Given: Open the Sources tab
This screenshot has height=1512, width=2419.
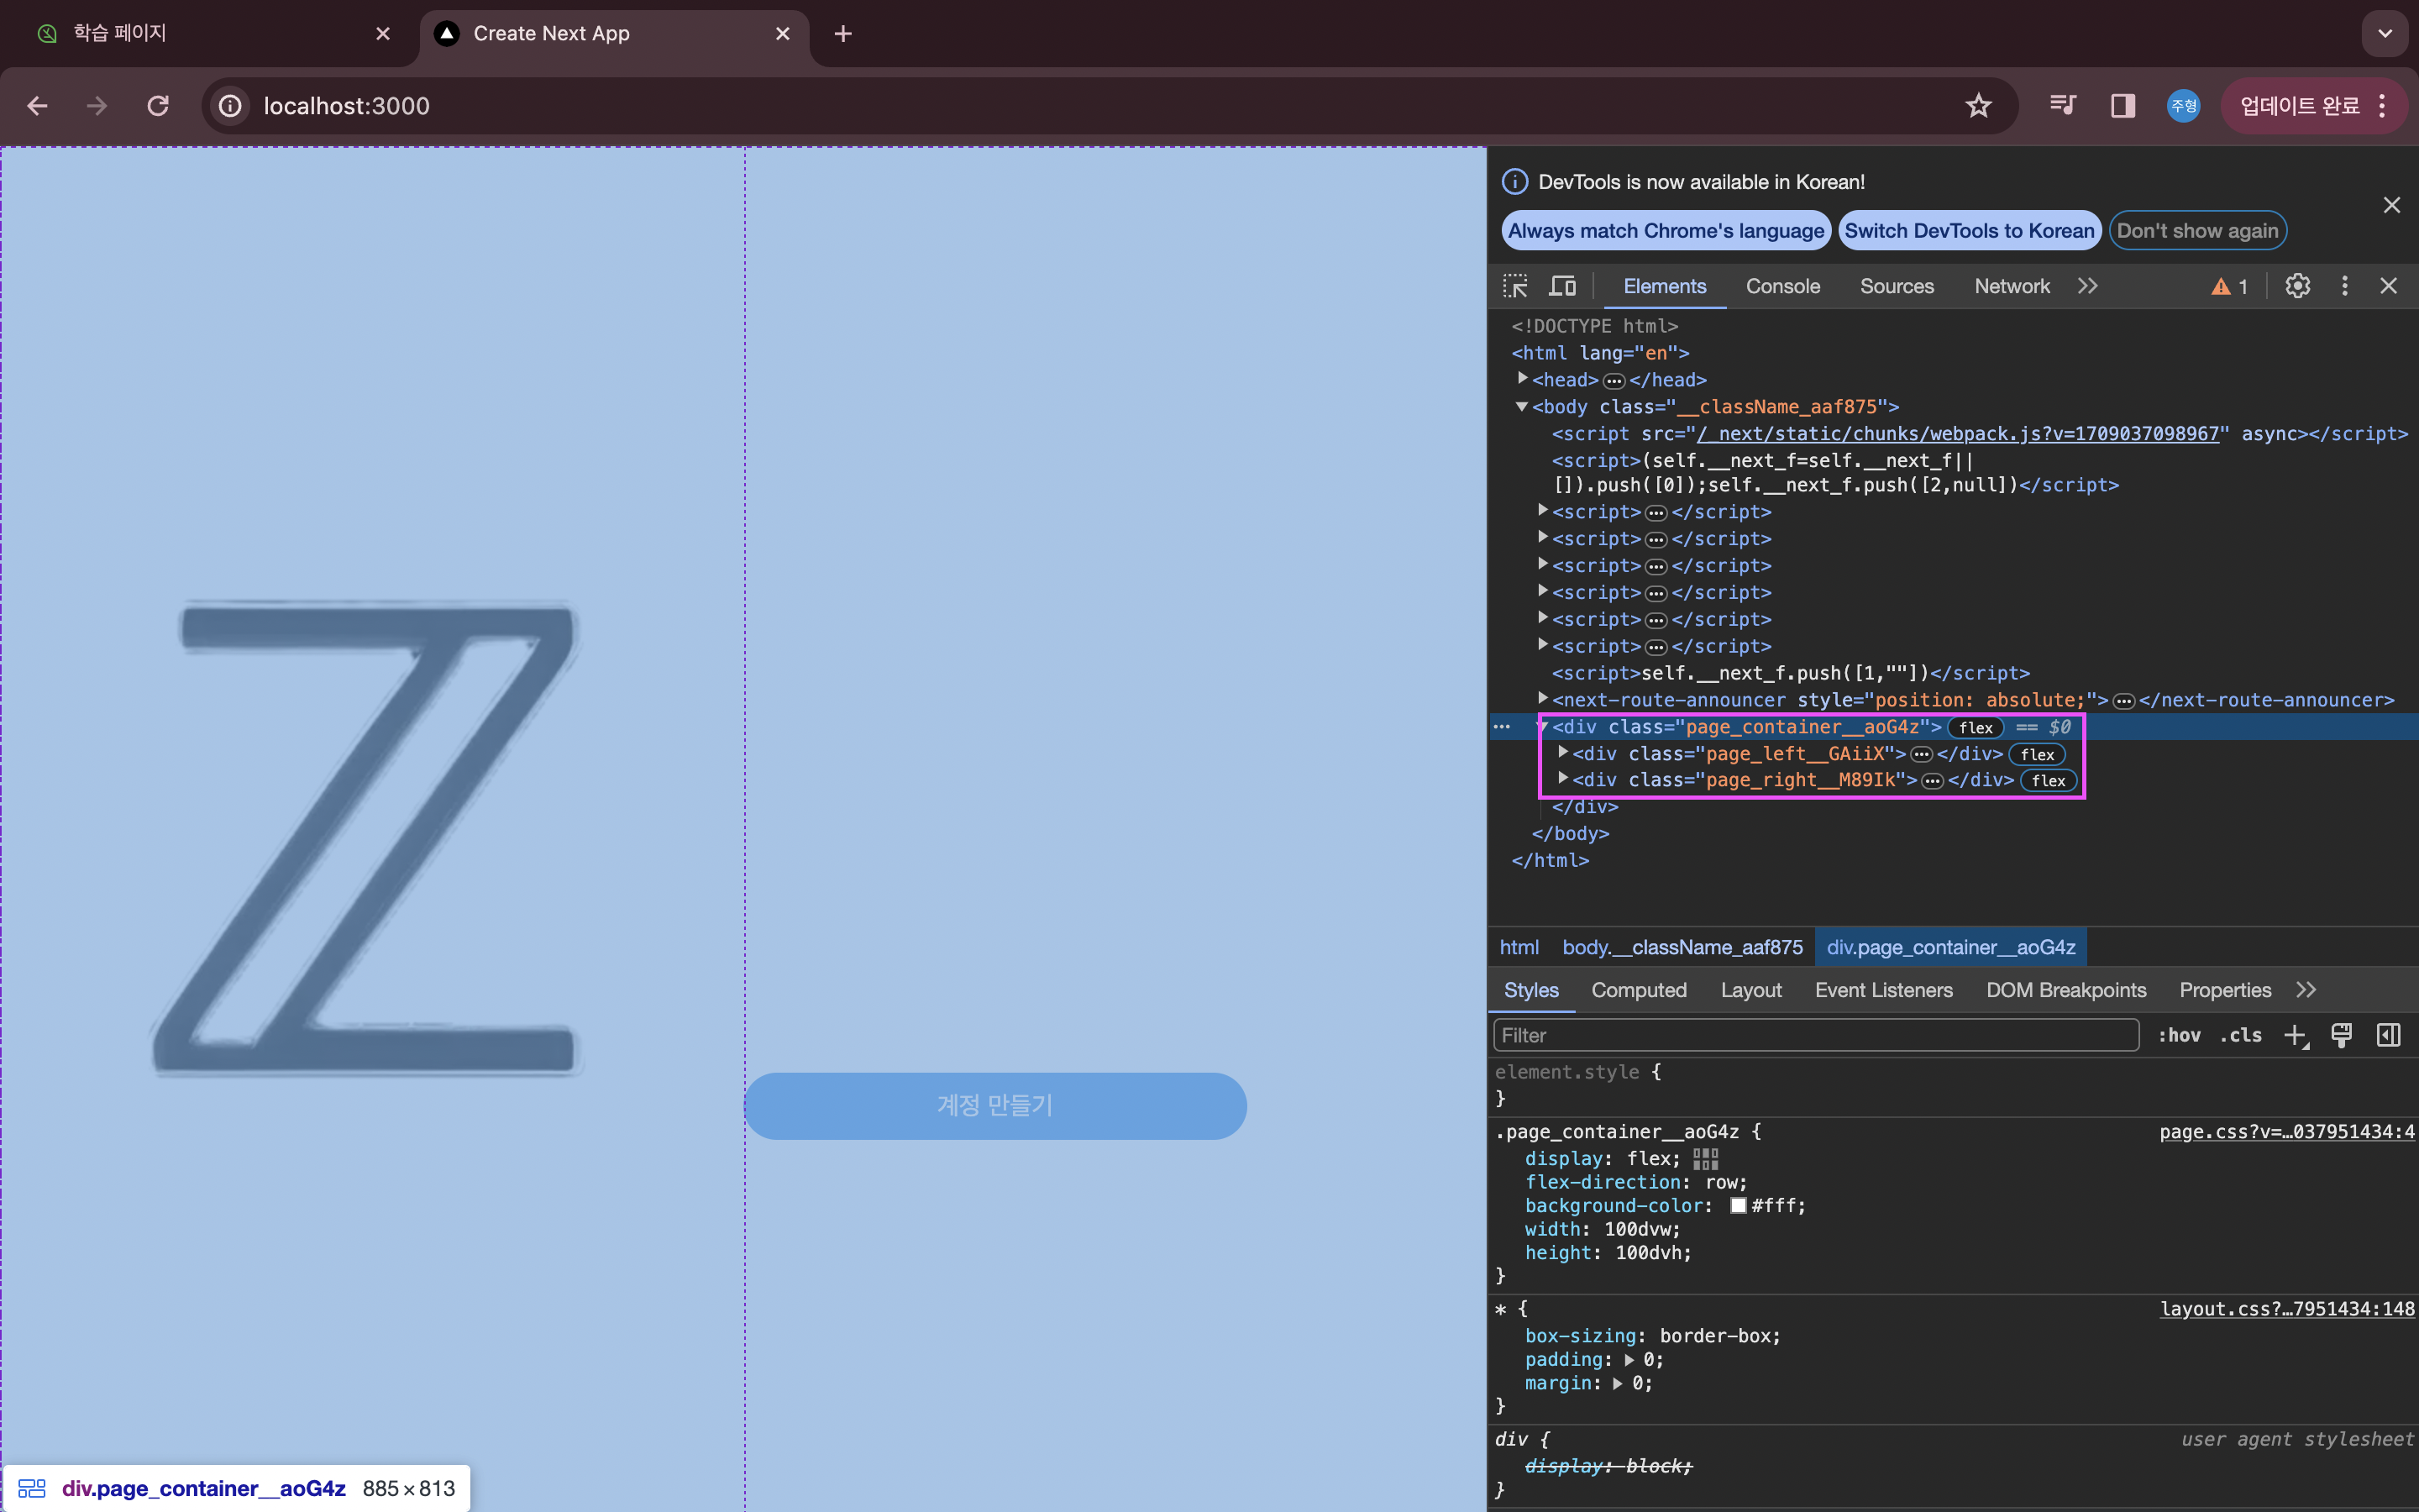Looking at the screenshot, I should (1897, 287).
